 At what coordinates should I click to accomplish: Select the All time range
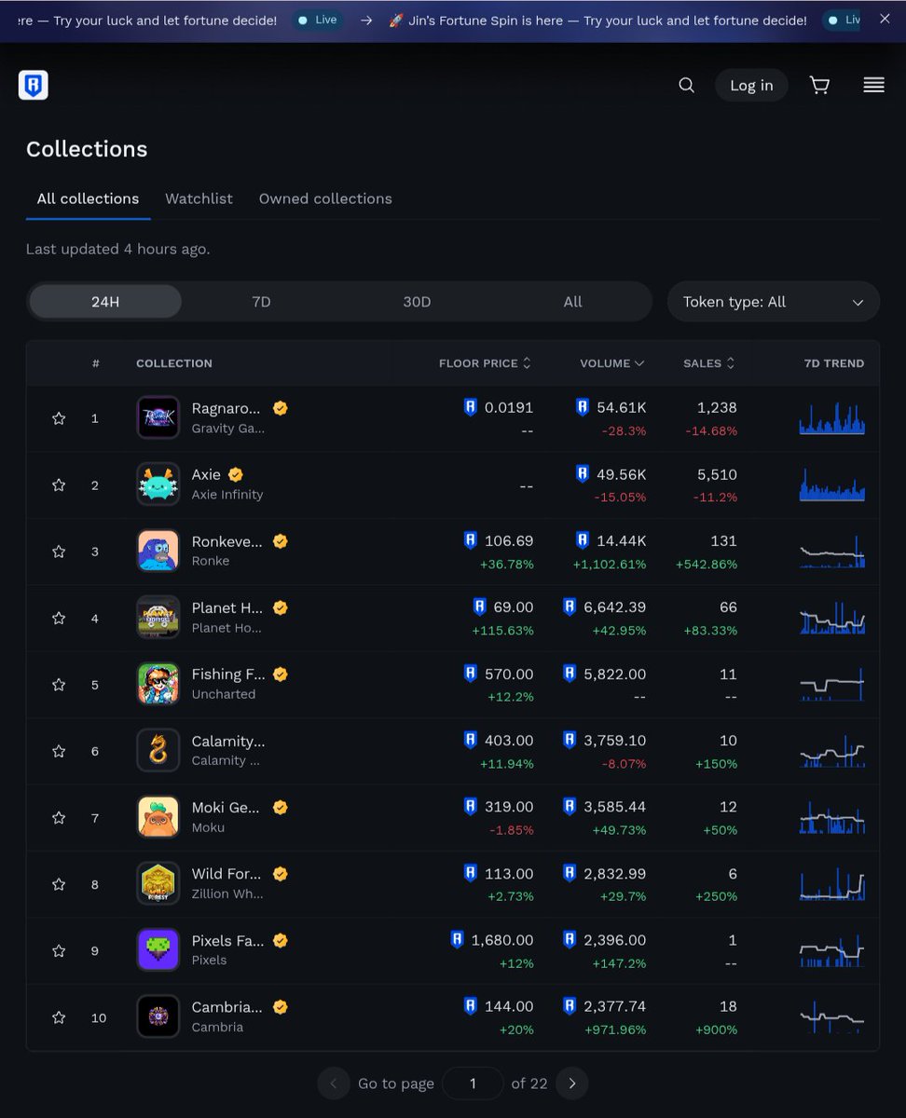[x=572, y=302]
